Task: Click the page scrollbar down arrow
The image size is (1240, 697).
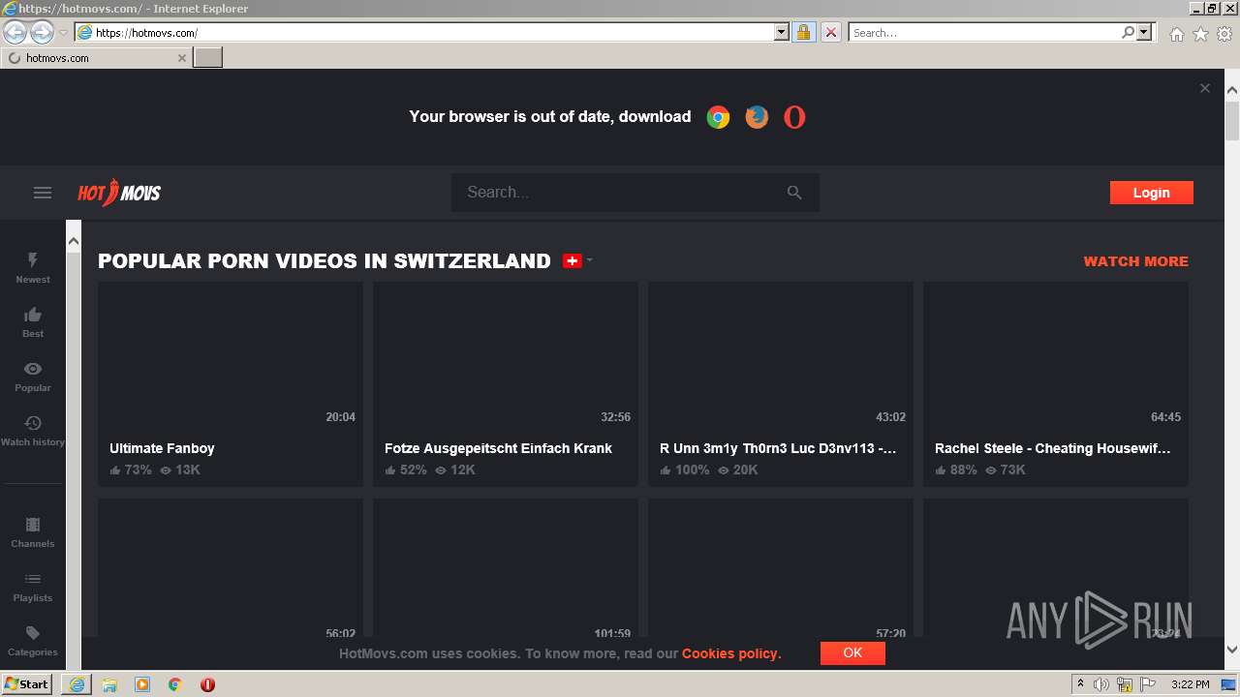Action: click(1232, 650)
